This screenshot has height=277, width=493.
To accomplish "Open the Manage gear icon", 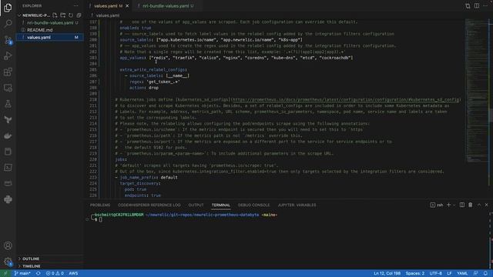I will [8, 262].
